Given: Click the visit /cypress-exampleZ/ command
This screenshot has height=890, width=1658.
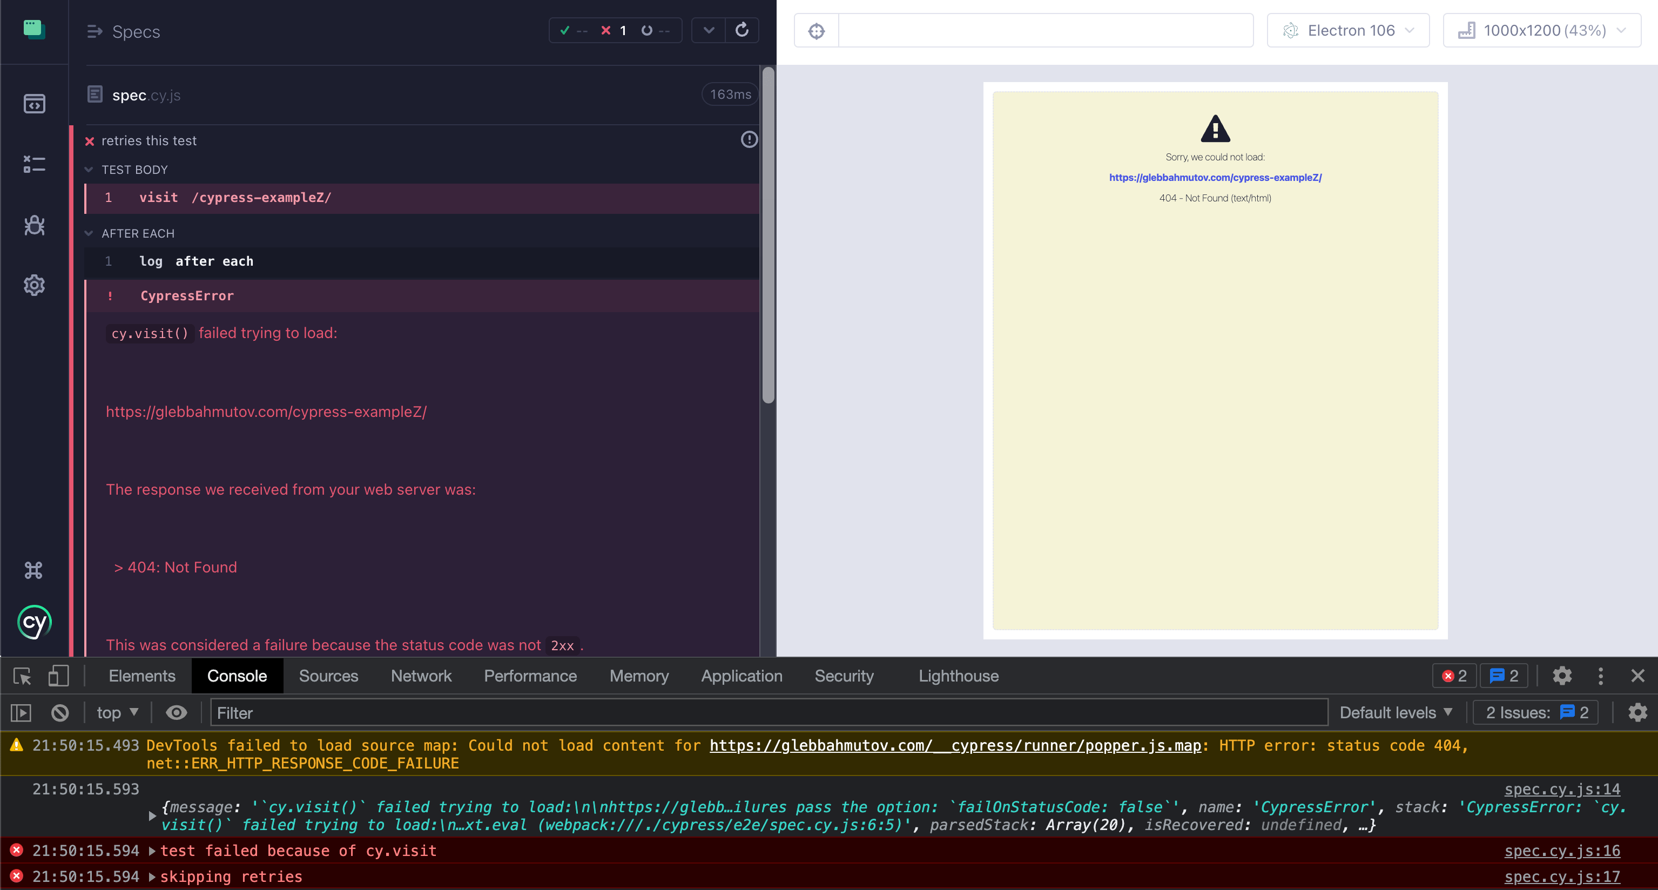Looking at the screenshot, I should click(422, 198).
